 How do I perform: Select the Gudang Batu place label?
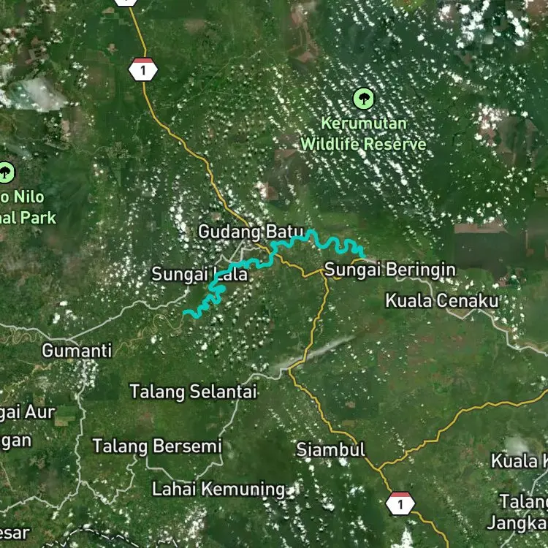[251, 232]
